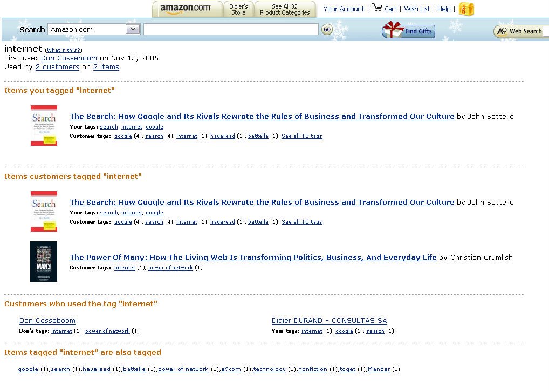Click 'search' in Your tags under Items you tagged
Screen dimensions: 549x391
109,126
